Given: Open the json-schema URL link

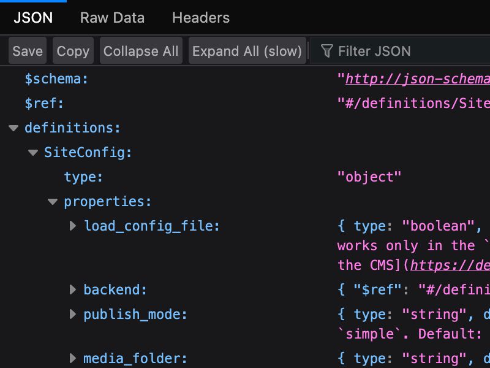Looking at the screenshot, I should pos(418,79).
